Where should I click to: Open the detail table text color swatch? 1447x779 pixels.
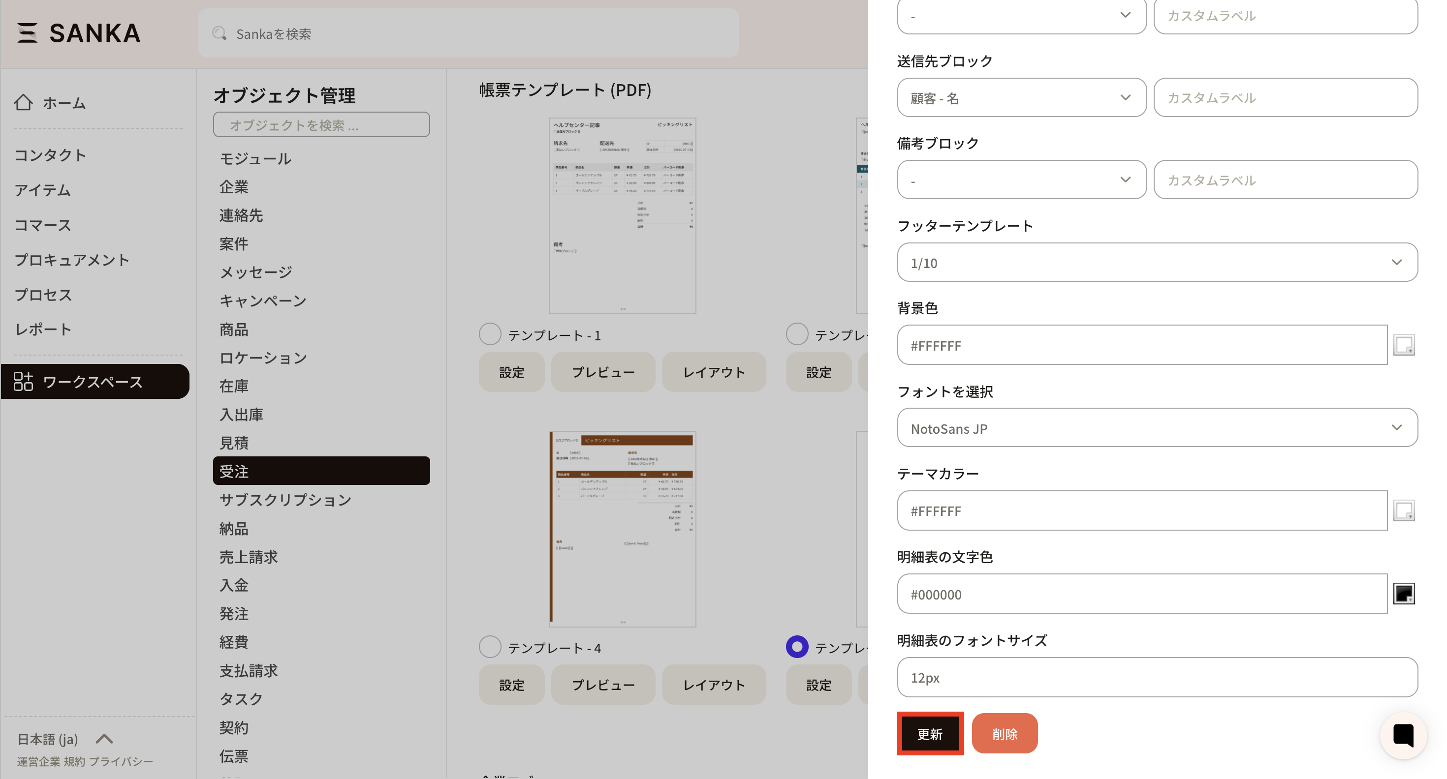[1403, 594]
